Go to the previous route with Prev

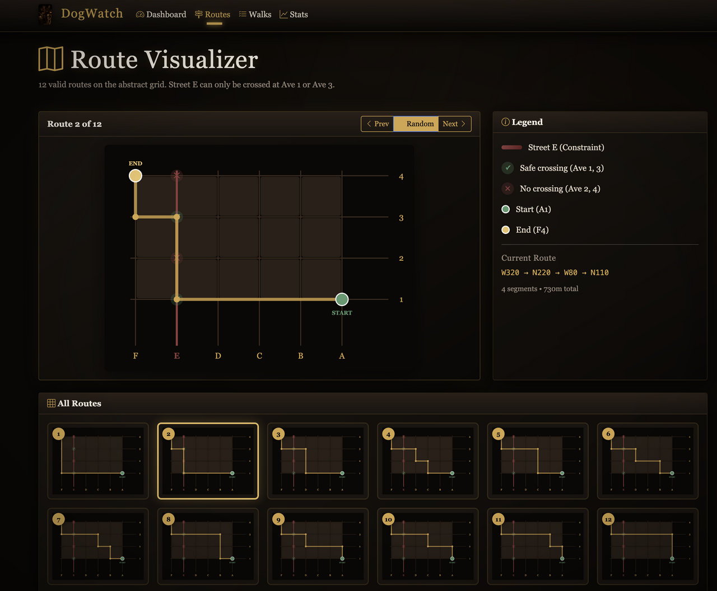click(378, 124)
